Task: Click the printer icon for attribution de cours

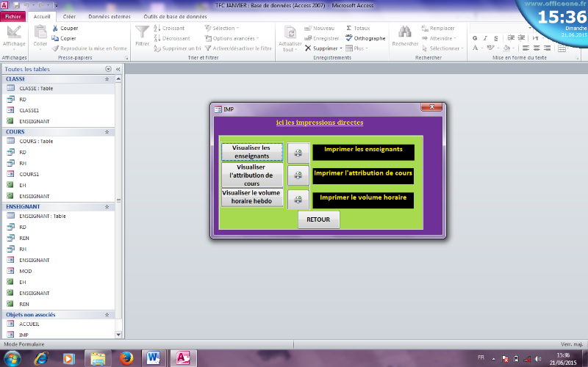Action: point(298,175)
